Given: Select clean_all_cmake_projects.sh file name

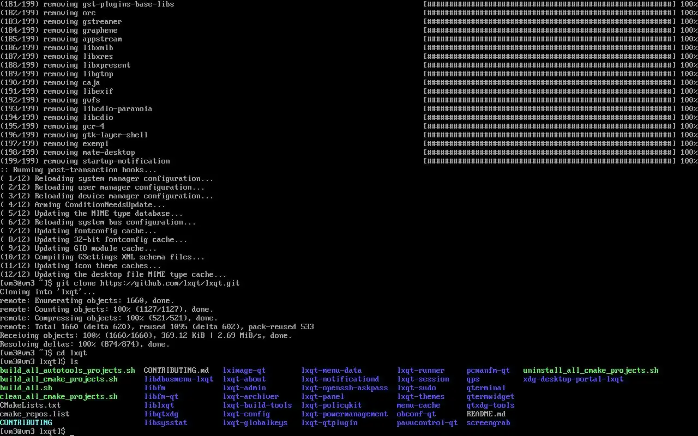Looking at the screenshot, I should [x=59, y=397].
